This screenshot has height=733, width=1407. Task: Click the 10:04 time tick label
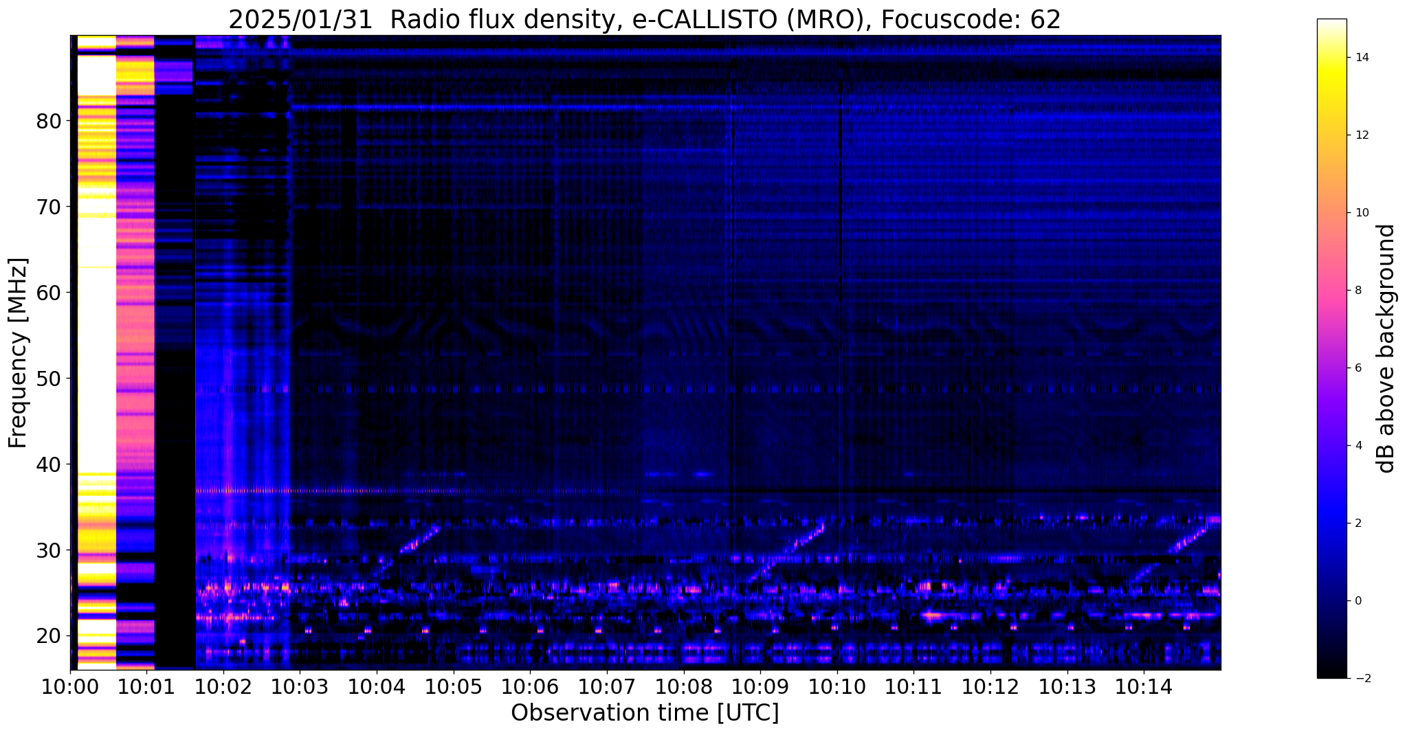377,687
